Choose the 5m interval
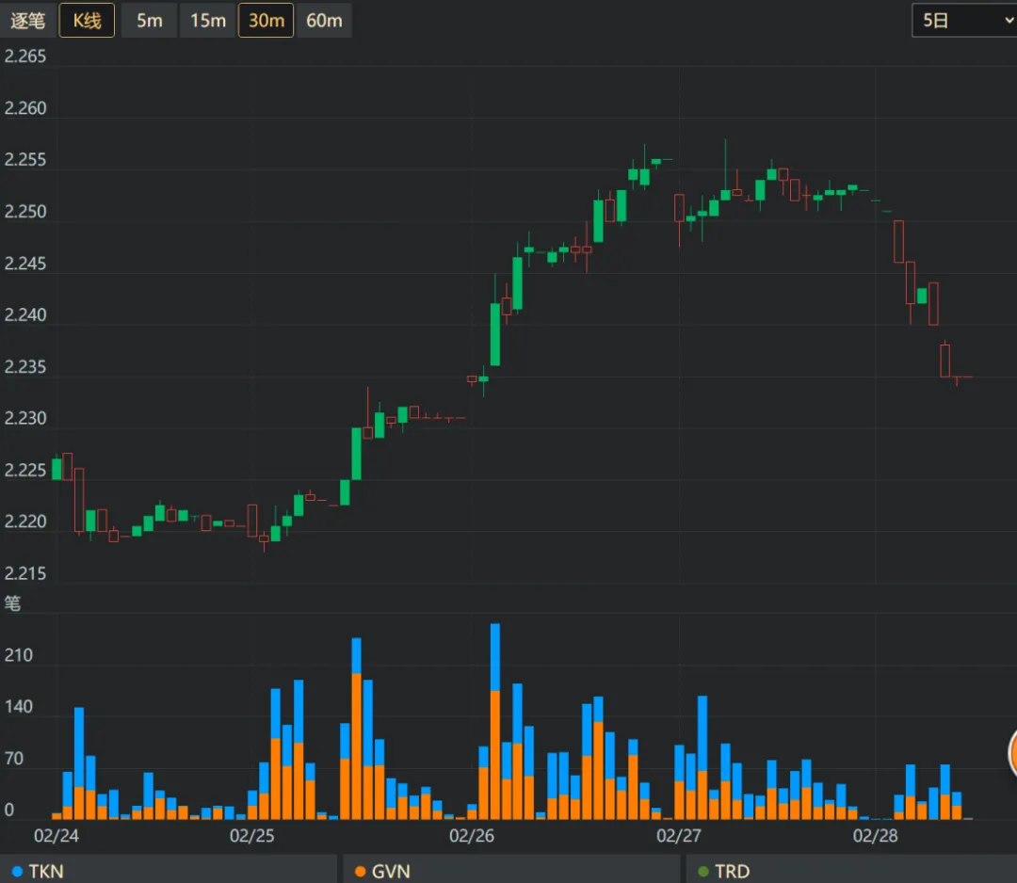 coord(149,20)
